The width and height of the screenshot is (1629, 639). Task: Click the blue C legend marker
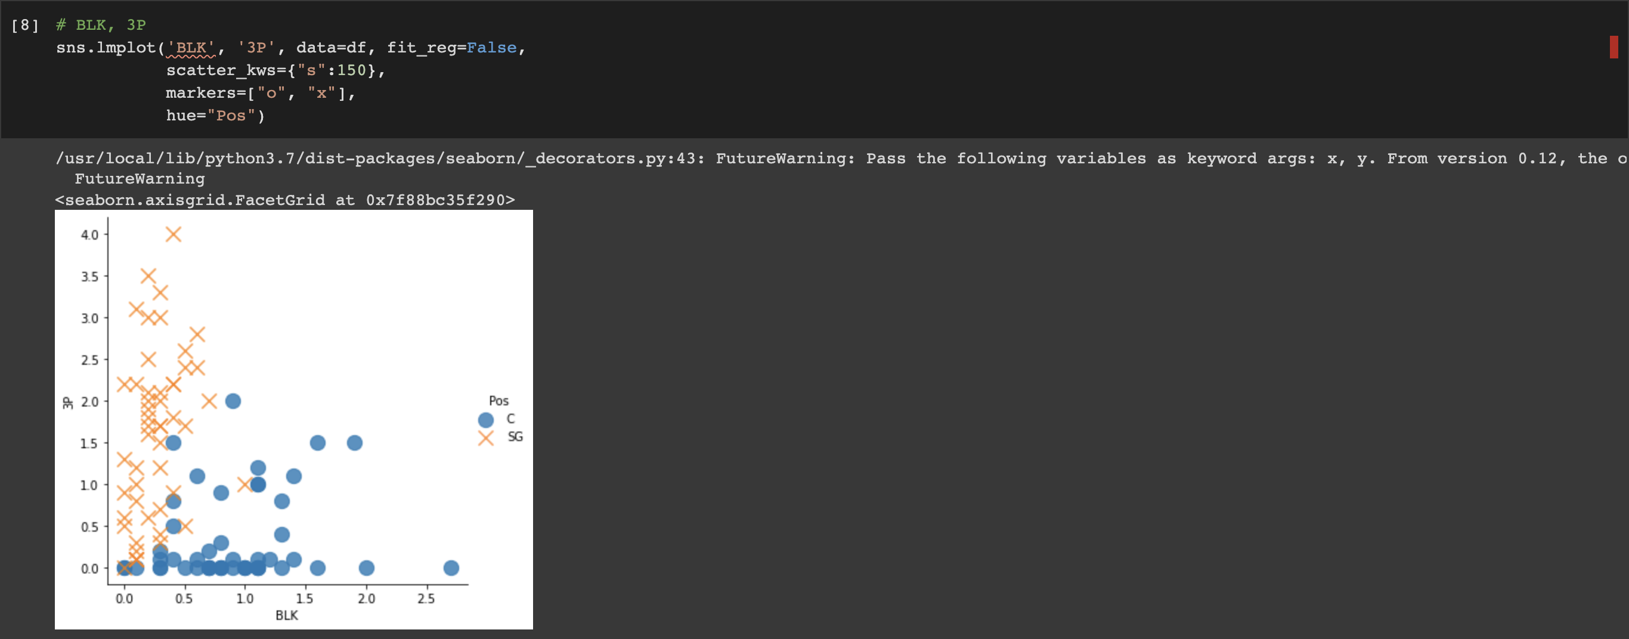(x=486, y=420)
